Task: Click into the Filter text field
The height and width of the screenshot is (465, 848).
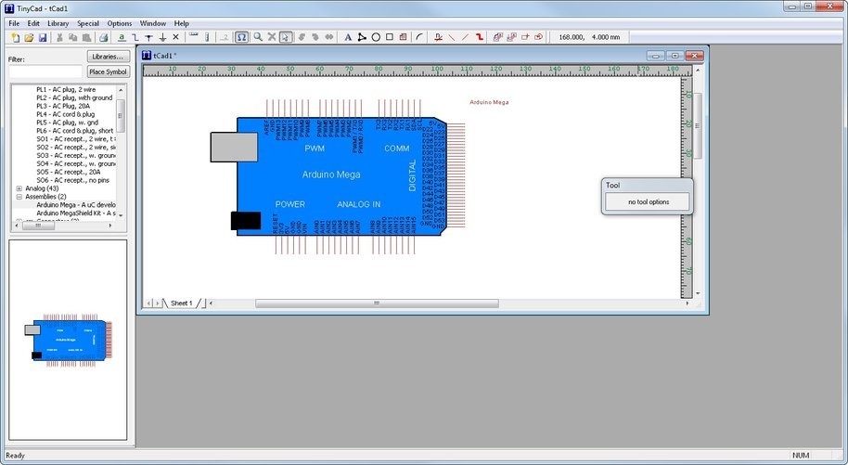Action: point(45,71)
